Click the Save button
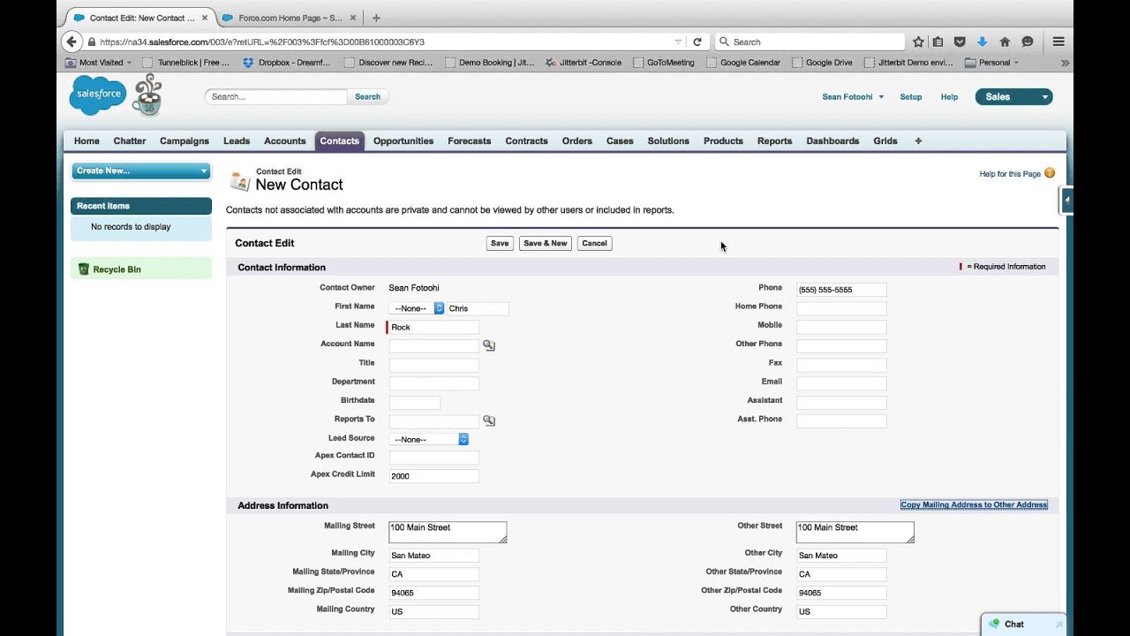The height and width of the screenshot is (636, 1130). coord(500,243)
